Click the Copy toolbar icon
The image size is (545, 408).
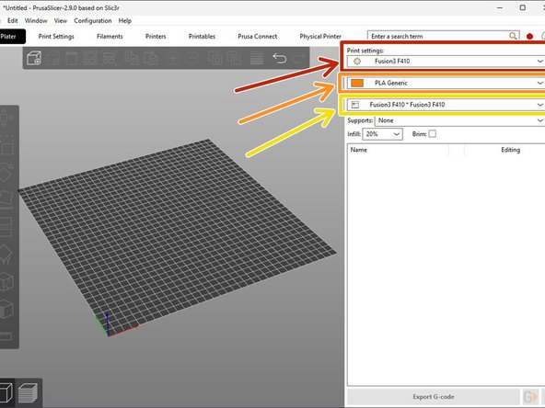pos(132,58)
